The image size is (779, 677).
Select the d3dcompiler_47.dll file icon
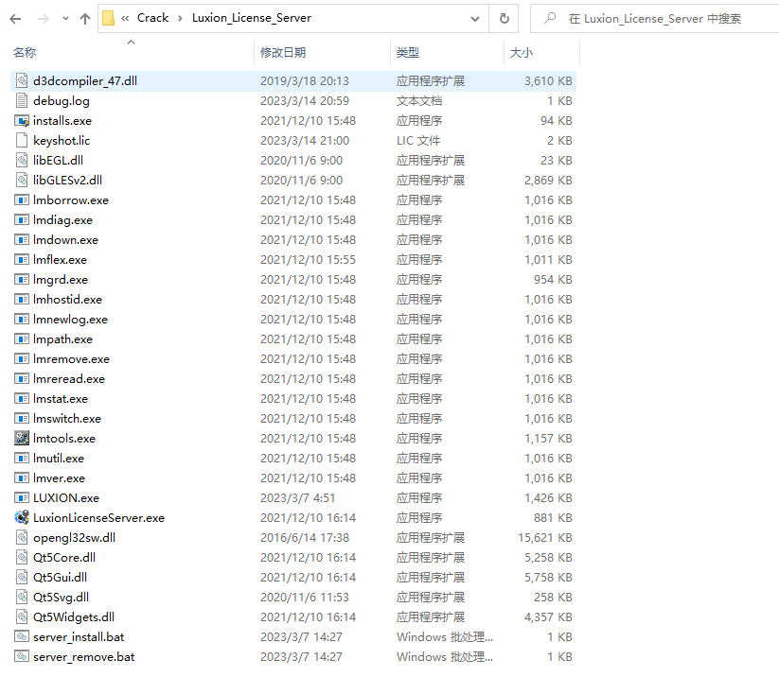coord(23,80)
